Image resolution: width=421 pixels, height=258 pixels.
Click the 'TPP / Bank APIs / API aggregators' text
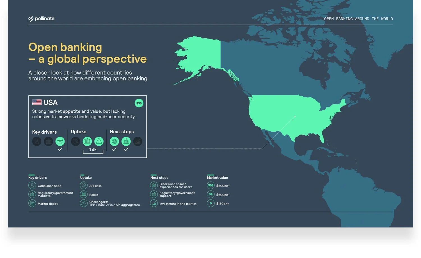pyautogui.click(x=115, y=205)
